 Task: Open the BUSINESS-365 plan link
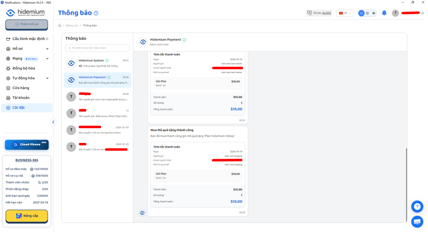27,160
